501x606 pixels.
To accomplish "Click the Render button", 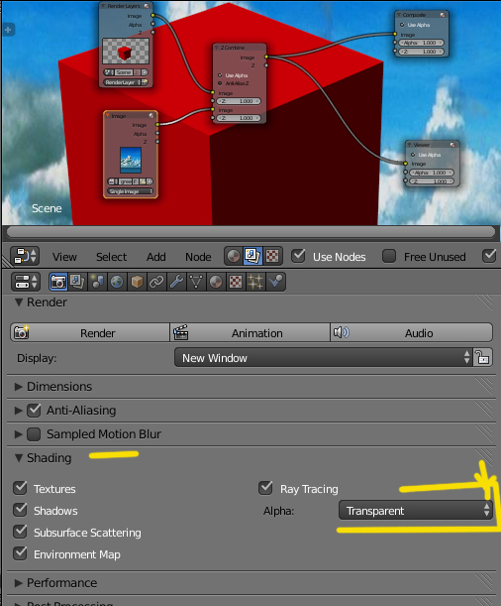I will coord(90,332).
